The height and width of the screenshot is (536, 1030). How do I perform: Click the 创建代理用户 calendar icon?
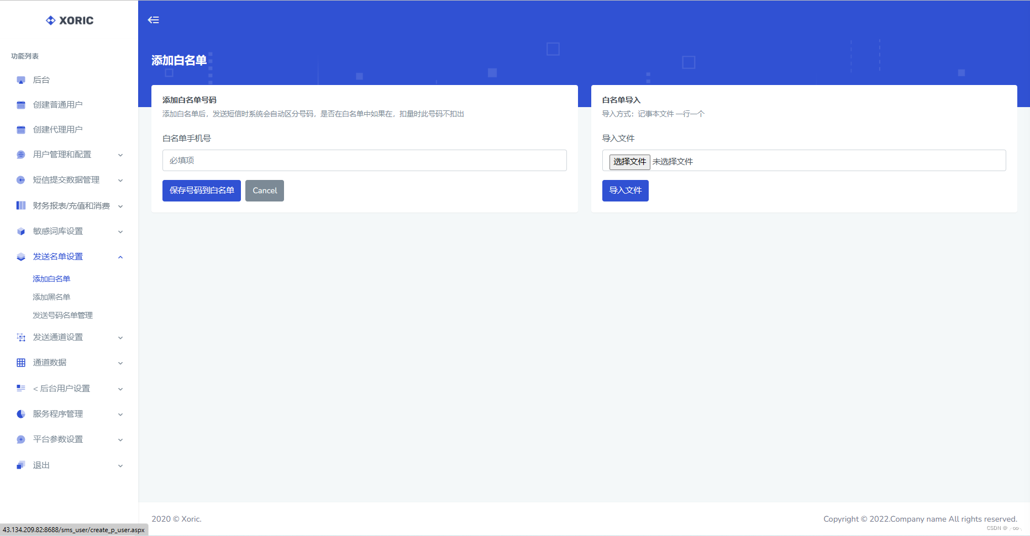(21, 130)
